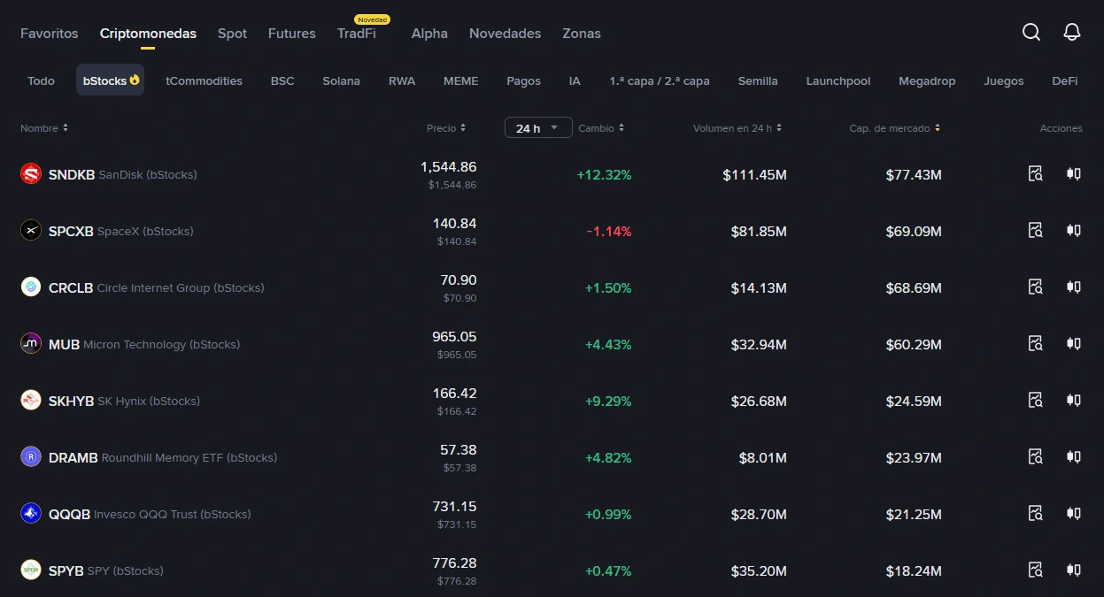
Task: Select the Juegos category filter
Action: [x=1004, y=80]
